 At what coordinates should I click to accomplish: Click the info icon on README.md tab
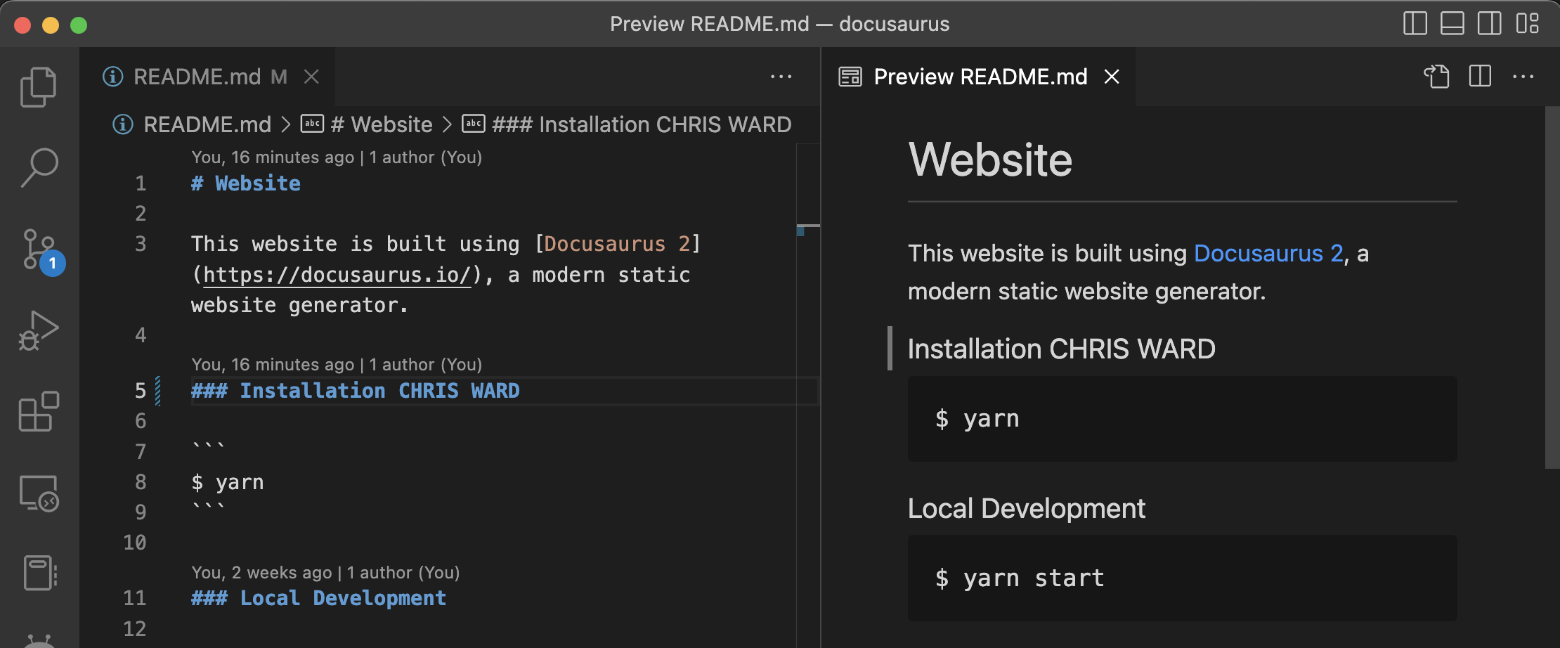[x=112, y=77]
